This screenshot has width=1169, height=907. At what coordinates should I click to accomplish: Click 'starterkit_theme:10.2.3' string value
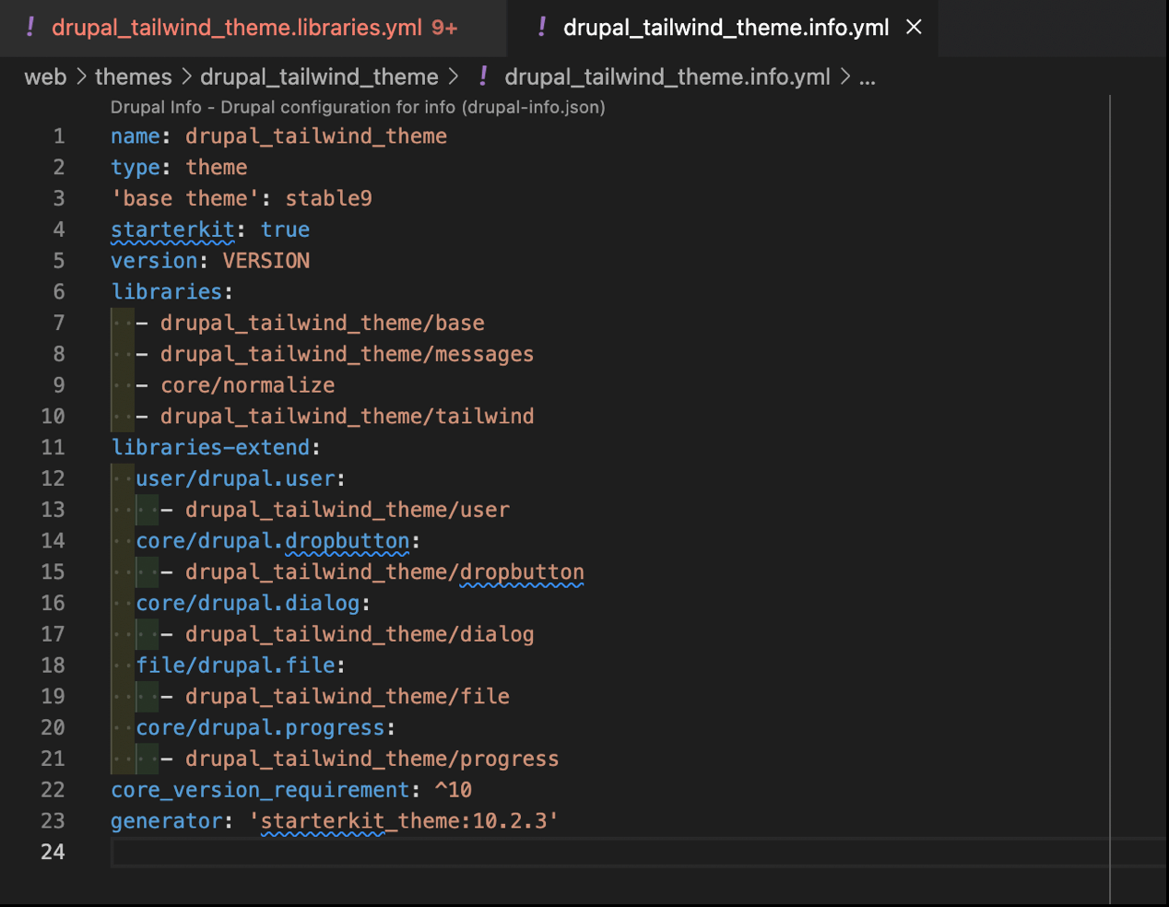(404, 821)
